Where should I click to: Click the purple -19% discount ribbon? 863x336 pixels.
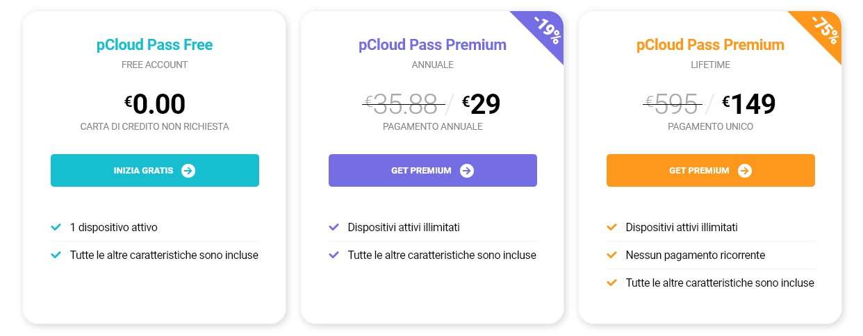coord(546,30)
